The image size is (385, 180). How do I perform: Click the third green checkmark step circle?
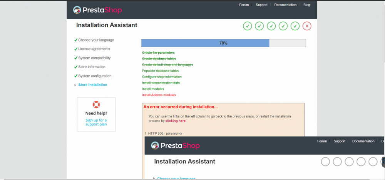[271, 26]
